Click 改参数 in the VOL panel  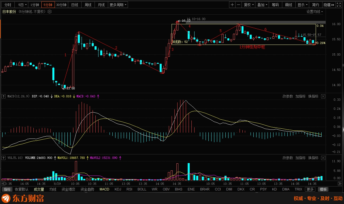click(x=288, y=158)
